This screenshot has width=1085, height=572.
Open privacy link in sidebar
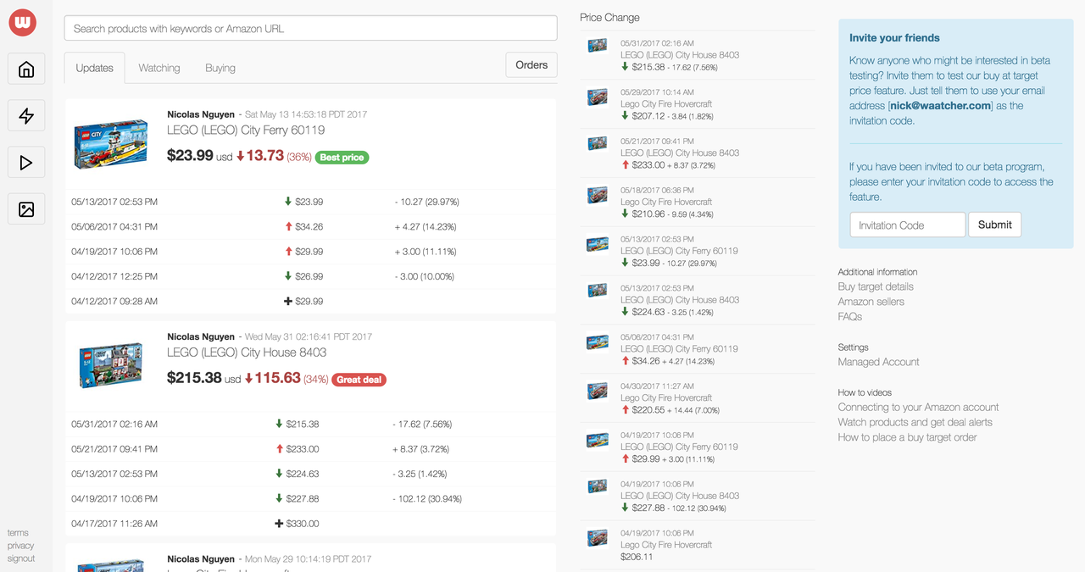coord(21,546)
